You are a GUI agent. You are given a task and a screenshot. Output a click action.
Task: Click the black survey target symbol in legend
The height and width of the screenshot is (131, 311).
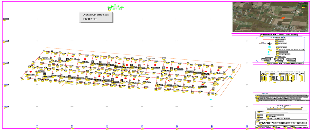[x=270, y=44]
